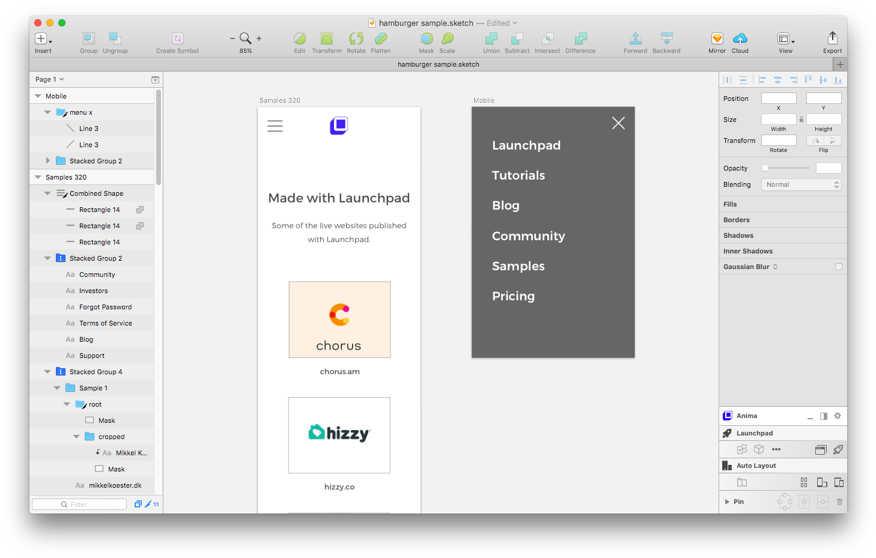Click the Rotate tool icon
Image resolution: width=876 pixels, height=558 pixels.
356,38
